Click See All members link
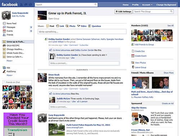Image resolution: width=180 pixels, height=136 pixels. point(170,25)
